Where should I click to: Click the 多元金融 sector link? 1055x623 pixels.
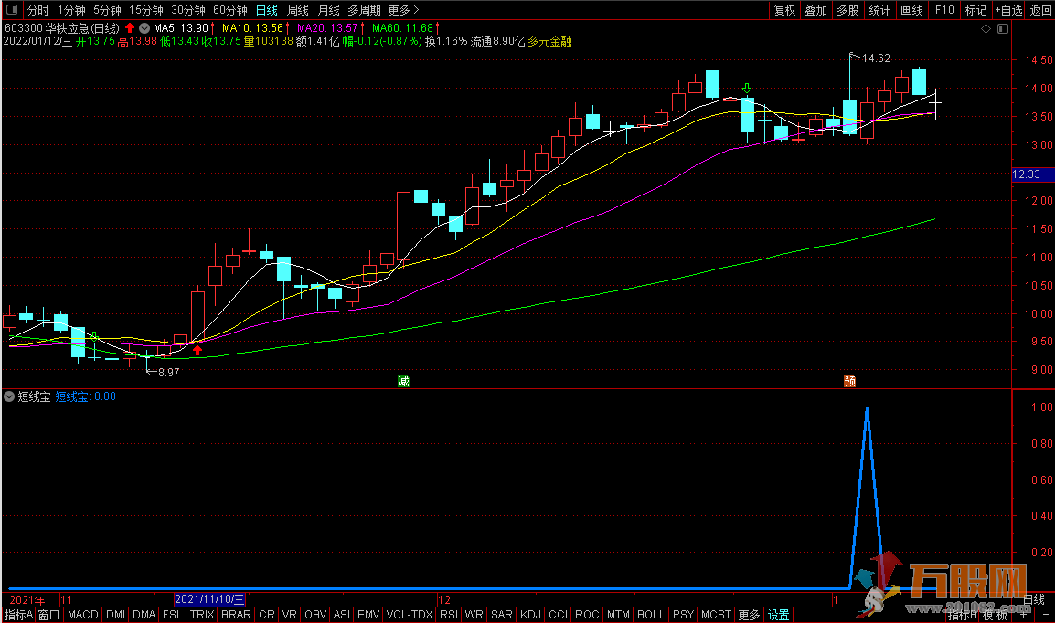[549, 42]
